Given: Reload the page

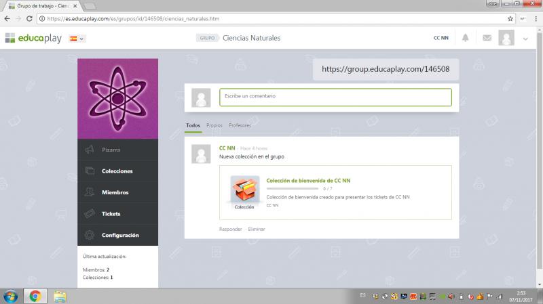Looking at the screenshot, I should click(29, 19).
